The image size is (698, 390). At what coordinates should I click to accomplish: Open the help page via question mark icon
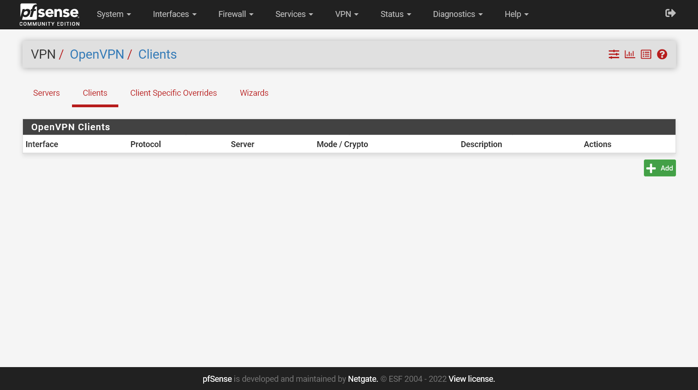[x=662, y=54]
